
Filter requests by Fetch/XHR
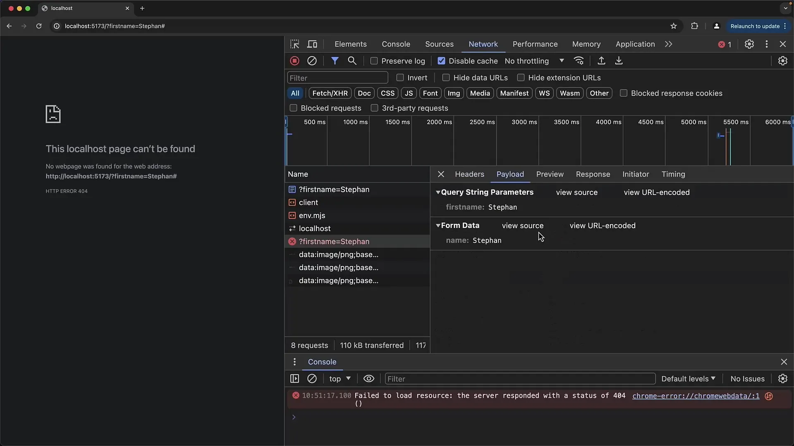[x=330, y=93]
